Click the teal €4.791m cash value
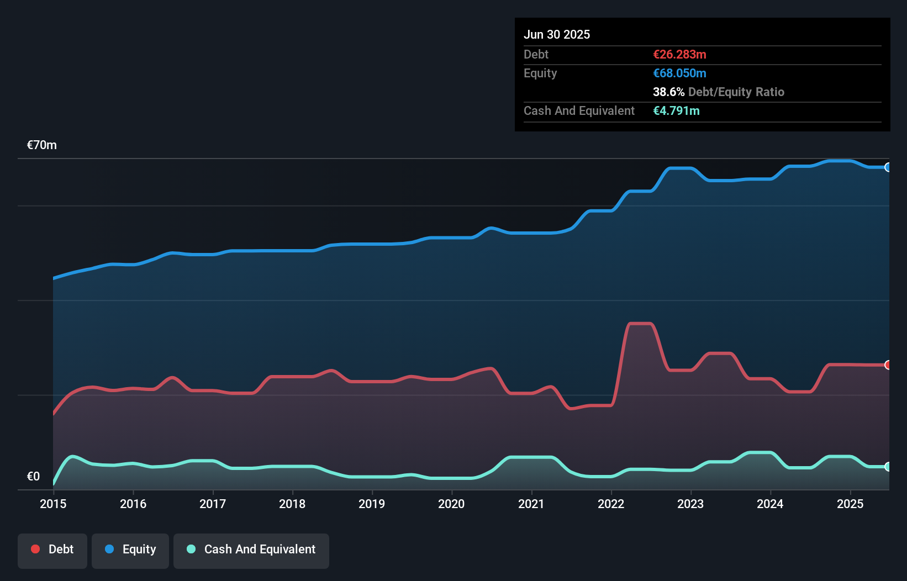This screenshot has height=581, width=907. [676, 111]
